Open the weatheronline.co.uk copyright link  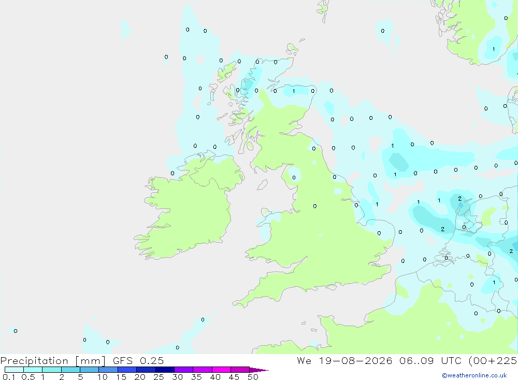pos(474,375)
